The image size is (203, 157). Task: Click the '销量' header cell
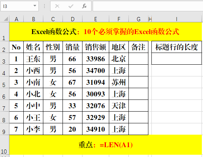[x=72, y=47]
